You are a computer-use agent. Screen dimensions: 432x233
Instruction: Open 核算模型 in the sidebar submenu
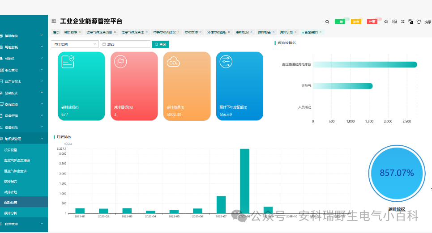pos(24,150)
